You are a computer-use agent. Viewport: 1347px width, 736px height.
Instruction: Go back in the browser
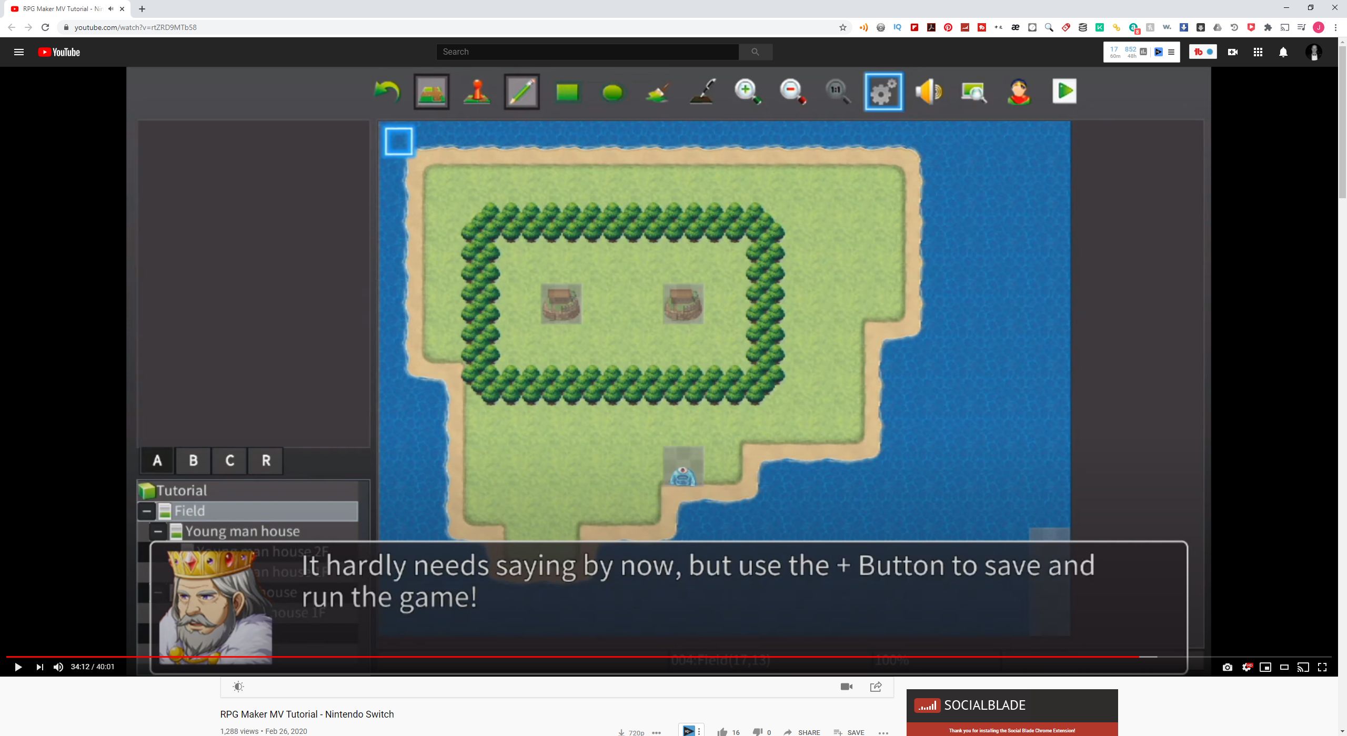[x=12, y=27]
